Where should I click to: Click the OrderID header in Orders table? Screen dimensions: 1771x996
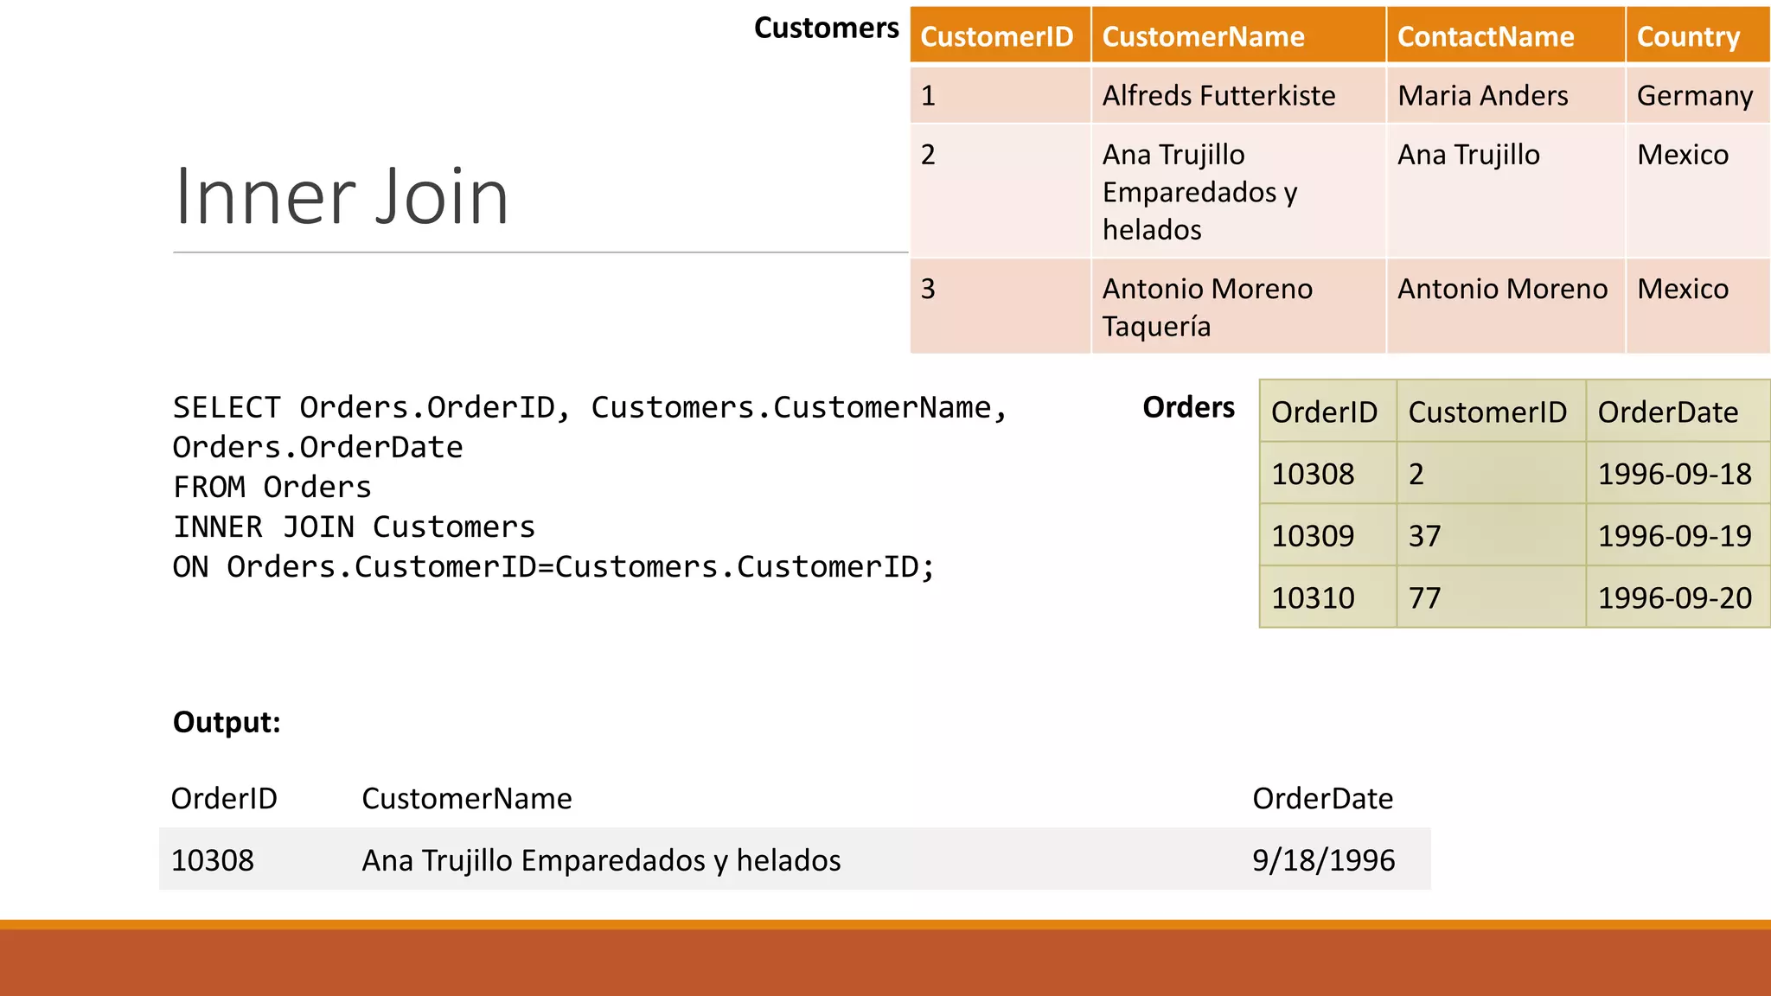click(x=1324, y=412)
